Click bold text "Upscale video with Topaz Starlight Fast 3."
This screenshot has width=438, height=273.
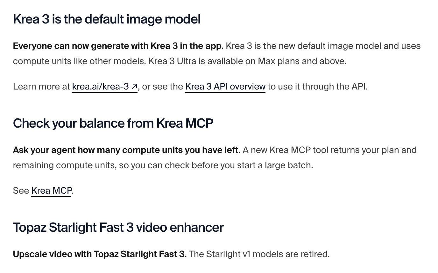point(100,254)
